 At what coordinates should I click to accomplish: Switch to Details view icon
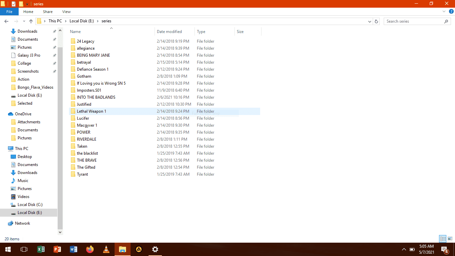click(443, 239)
